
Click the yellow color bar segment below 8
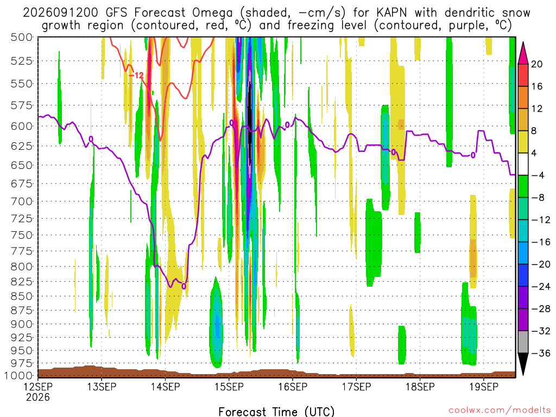tap(523, 142)
